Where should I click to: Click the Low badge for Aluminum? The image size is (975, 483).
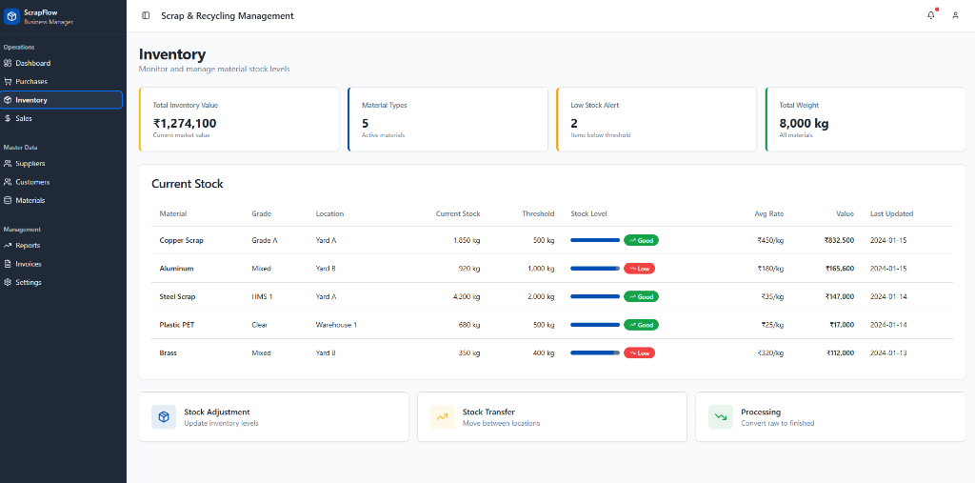[640, 269]
